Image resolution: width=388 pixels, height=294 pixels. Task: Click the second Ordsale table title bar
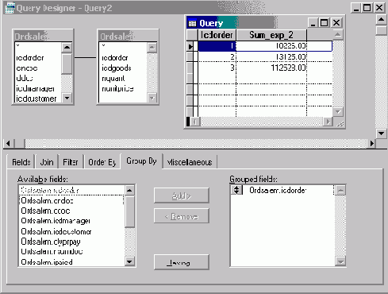point(128,37)
